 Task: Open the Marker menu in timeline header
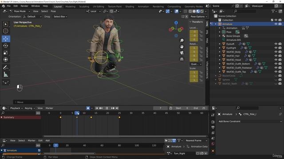(x=49, y=108)
